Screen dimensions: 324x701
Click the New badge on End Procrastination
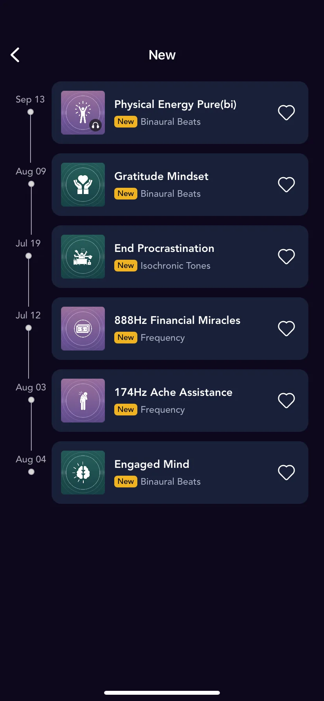126,266
